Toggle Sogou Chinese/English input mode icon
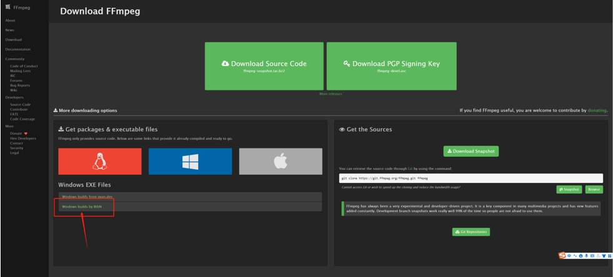Screen dimensions: 613x277 tap(569, 256)
